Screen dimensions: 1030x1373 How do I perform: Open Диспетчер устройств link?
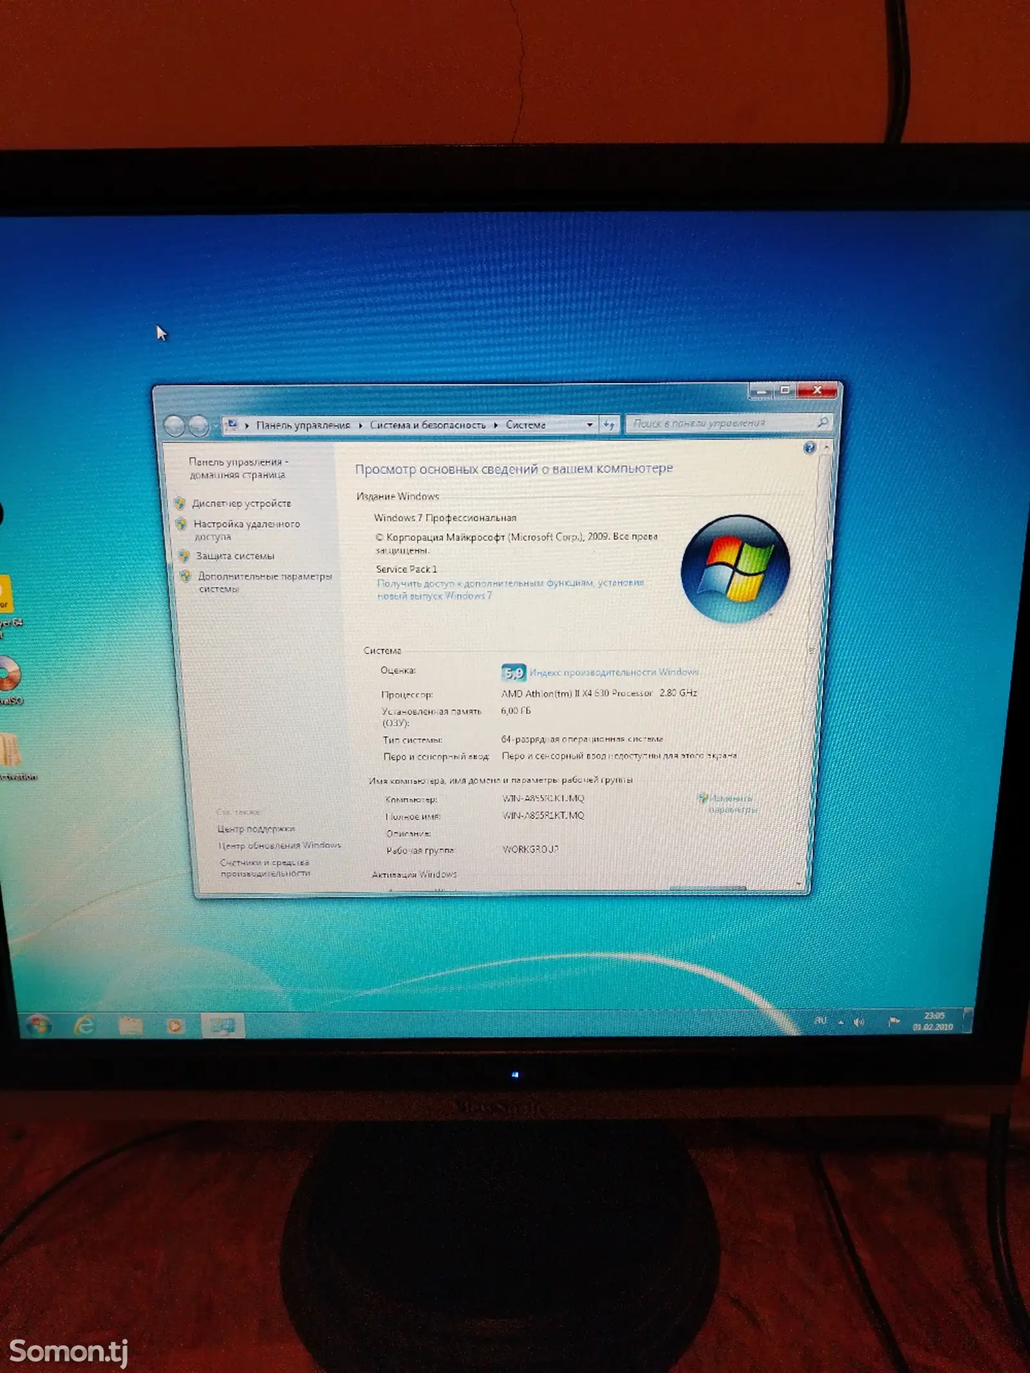241,503
